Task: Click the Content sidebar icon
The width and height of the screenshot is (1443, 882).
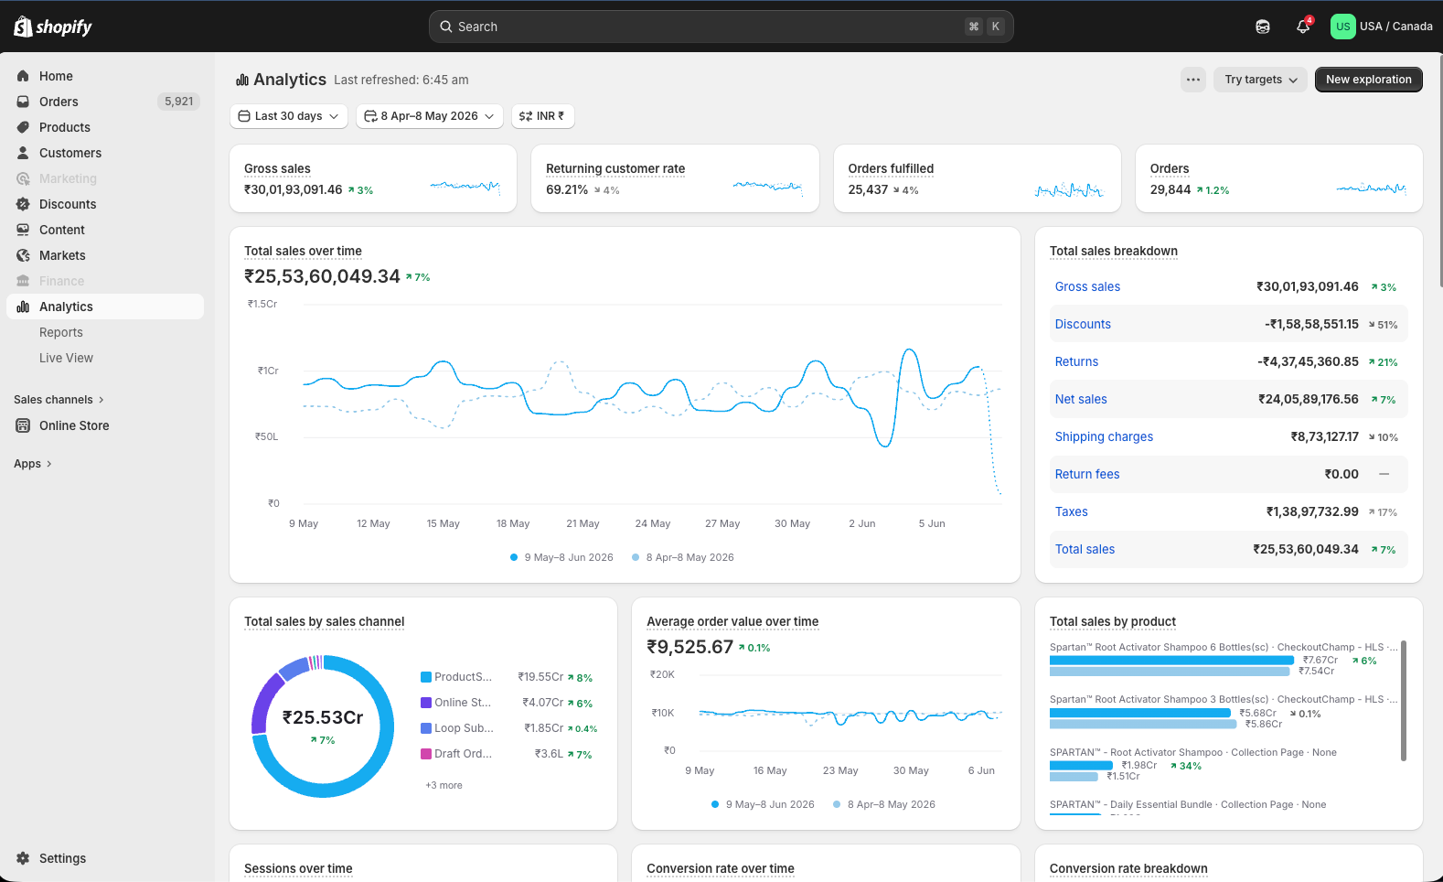Action: coord(23,230)
